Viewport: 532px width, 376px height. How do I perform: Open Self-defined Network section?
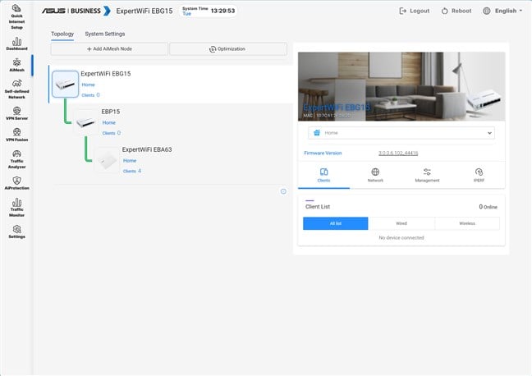(16, 89)
